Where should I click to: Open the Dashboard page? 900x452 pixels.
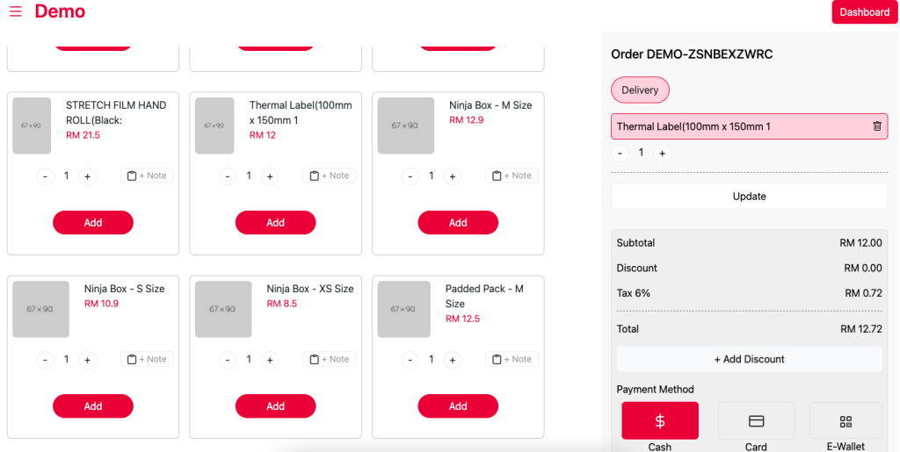[x=865, y=12]
